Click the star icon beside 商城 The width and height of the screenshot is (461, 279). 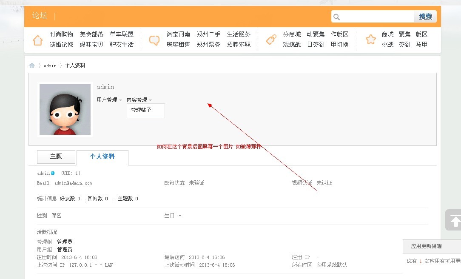pos(370,39)
